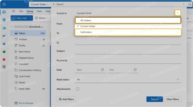This screenshot has height=107, width=193.
Task: Click the Sent Items arrow icon
Action: [16, 52]
